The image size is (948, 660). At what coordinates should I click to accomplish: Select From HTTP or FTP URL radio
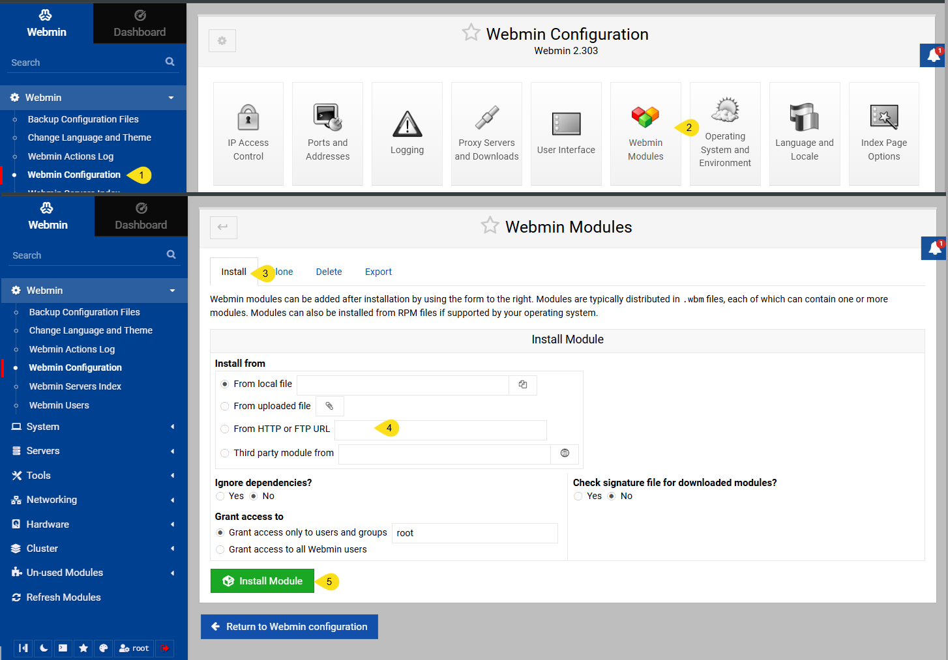tap(225, 429)
